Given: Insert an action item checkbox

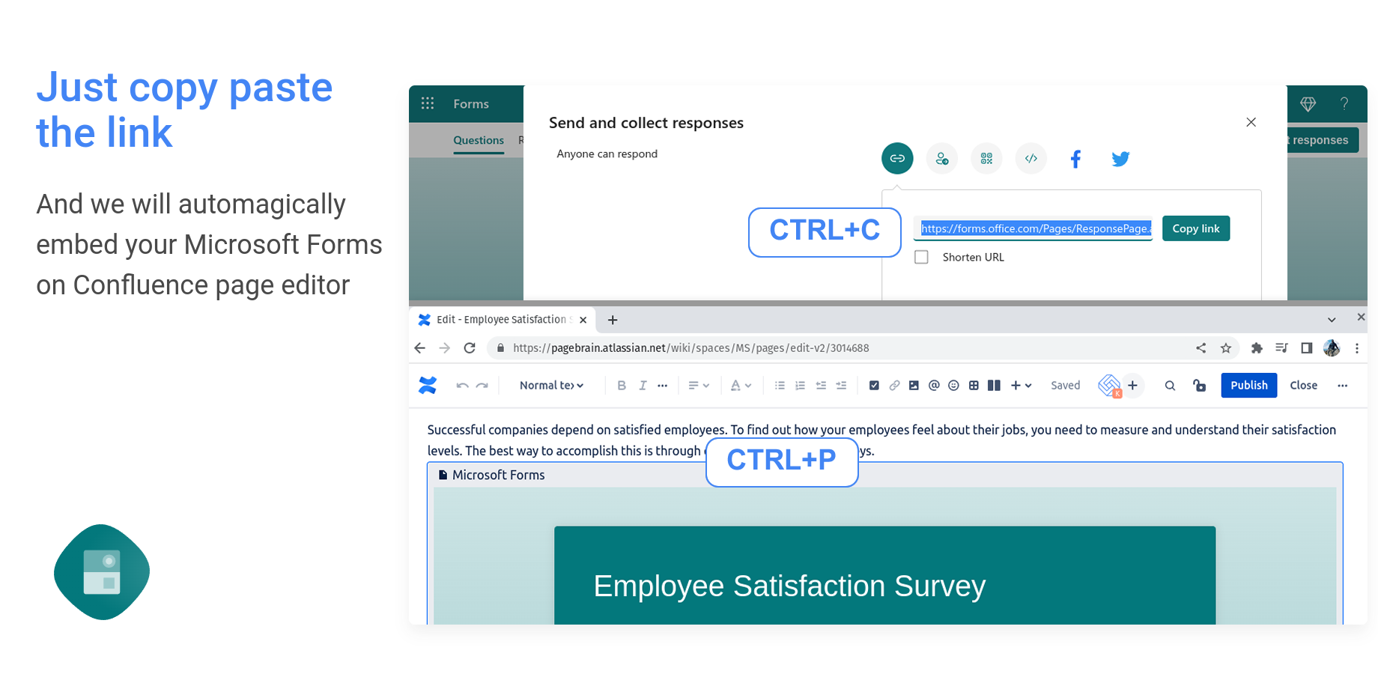Looking at the screenshot, I should (874, 386).
